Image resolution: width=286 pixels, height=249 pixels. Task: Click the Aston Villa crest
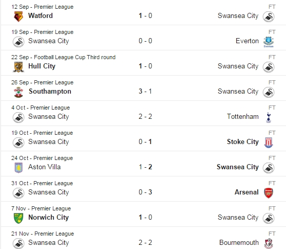tap(18, 168)
